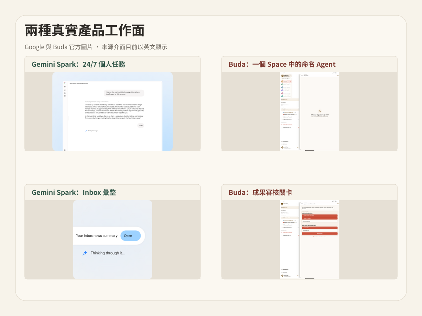Image resolution: width=422 pixels, height=316 pixels.
Task: Click the Submit answer button
Action: tap(320, 233)
